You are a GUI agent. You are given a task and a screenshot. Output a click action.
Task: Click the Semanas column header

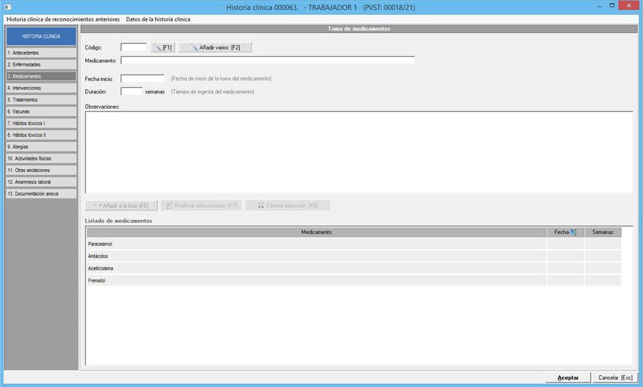[603, 232]
